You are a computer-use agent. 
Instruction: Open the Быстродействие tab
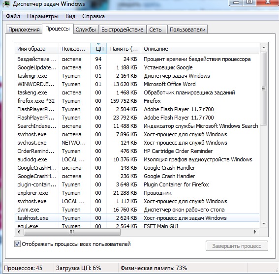coord(123,30)
